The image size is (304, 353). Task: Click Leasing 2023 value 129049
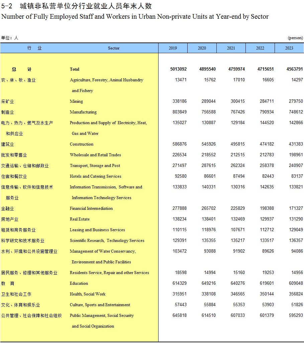(296, 230)
